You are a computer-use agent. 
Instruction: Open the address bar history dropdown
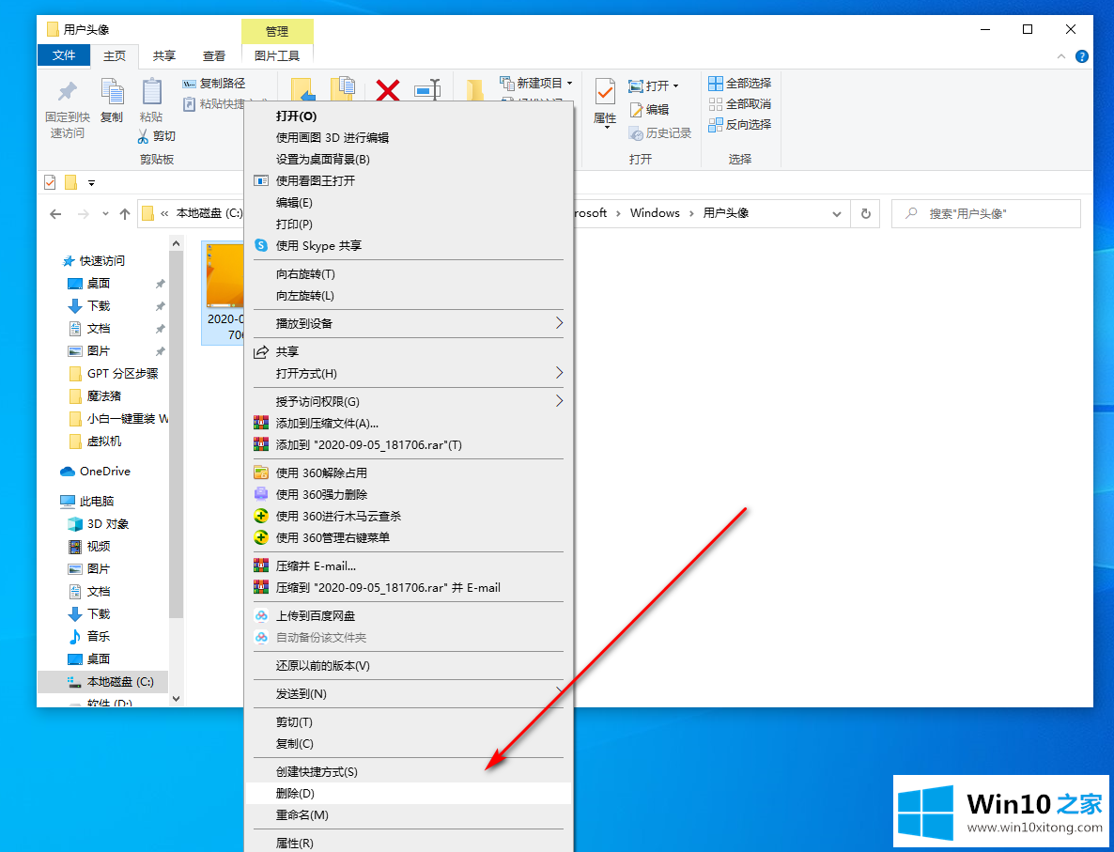click(x=836, y=214)
